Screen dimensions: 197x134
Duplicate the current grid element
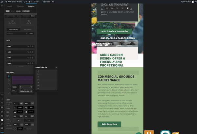12,22
